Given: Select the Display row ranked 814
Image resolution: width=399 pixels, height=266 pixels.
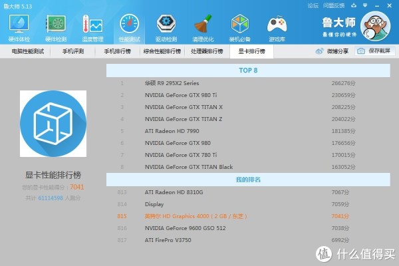Looking at the screenshot, I should click(248, 204).
